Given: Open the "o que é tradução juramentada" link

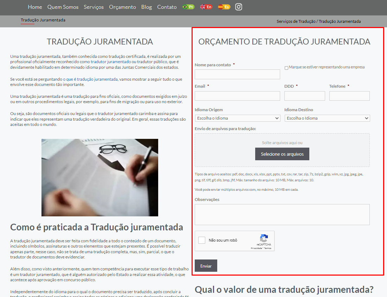Looking at the screenshot, I should point(92,79).
